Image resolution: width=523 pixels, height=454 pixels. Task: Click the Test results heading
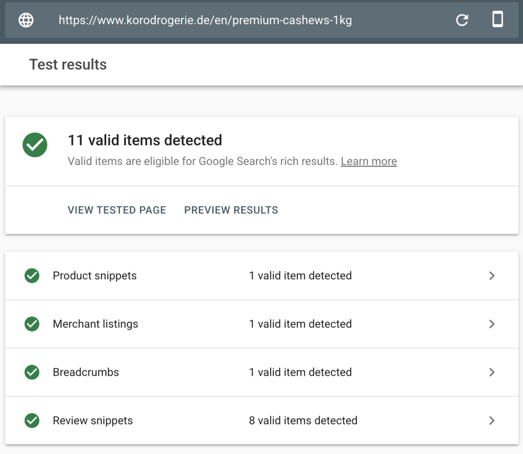click(x=68, y=64)
